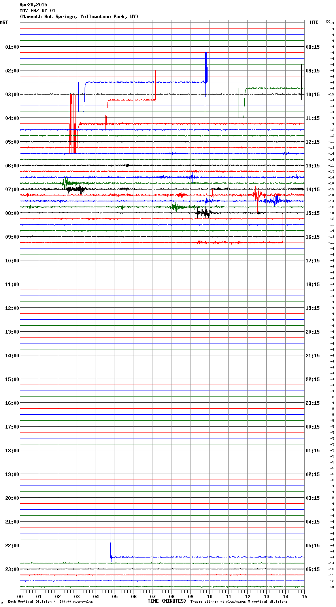
Task: Click the Each Vertical Division 500.00 microvolts note
Action: coord(50,601)
